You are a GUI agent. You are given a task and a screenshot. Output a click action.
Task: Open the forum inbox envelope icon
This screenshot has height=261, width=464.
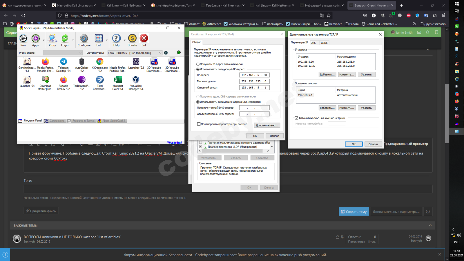[419, 32]
